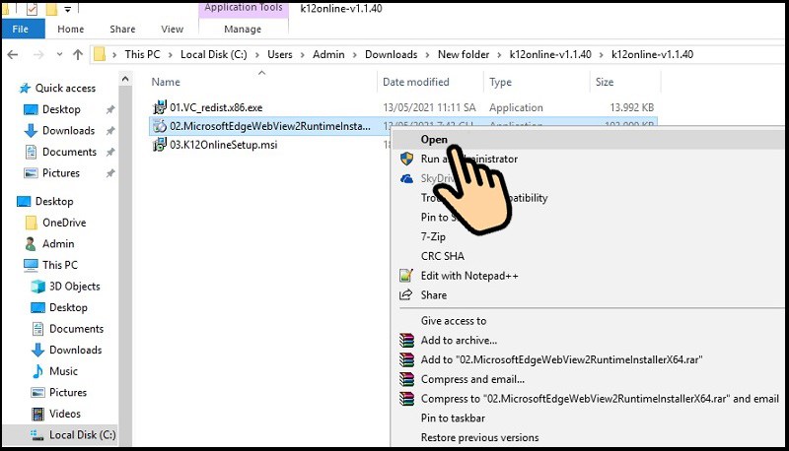Select file name 01.VC_redist.x86.exe
This screenshot has height=451, width=789.
coord(216,107)
